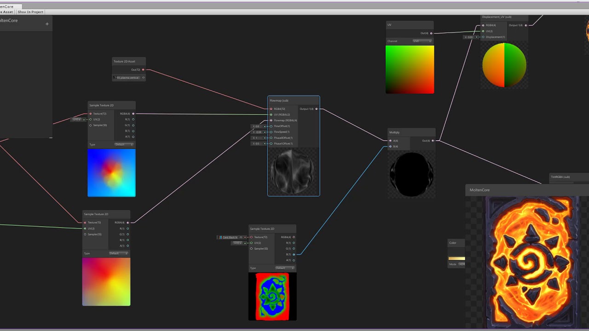Screen dimensions: 589x331
Task: Open Type dropdown on card-mask Sample Texture node
Action: click(x=285, y=268)
